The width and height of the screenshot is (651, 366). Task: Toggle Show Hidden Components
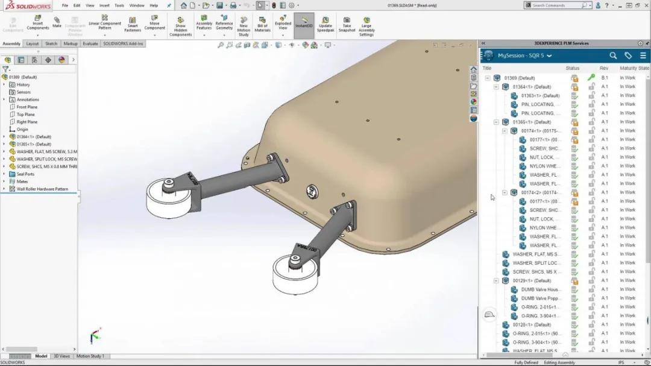click(180, 24)
